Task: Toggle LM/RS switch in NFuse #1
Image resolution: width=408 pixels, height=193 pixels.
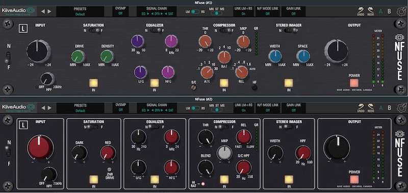Action: [x=195, y=12]
